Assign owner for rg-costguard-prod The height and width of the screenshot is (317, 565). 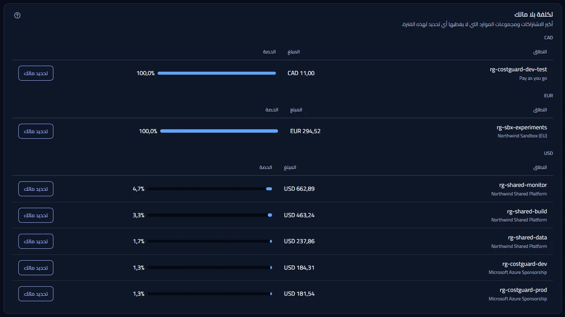(x=36, y=294)
